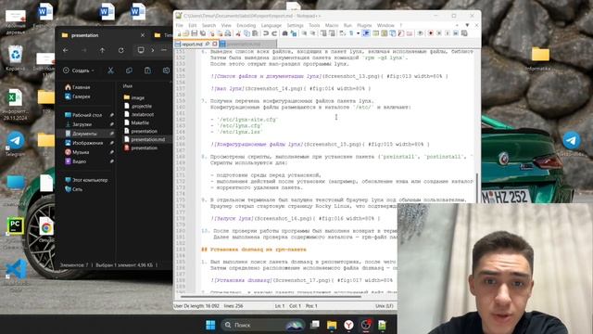Open the Telegram desktop shortcut at the left
The height and width of the screenshot is (334, 593).
coord(15,144)
